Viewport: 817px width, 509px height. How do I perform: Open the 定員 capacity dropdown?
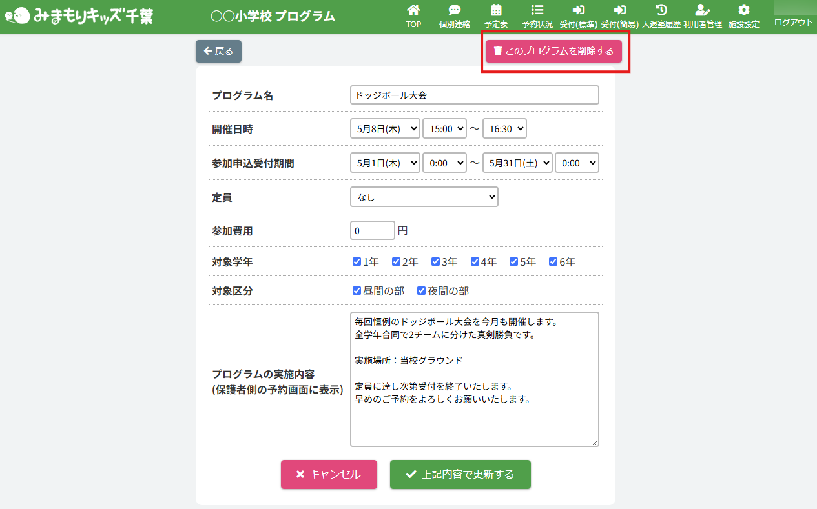click(424, 197)
